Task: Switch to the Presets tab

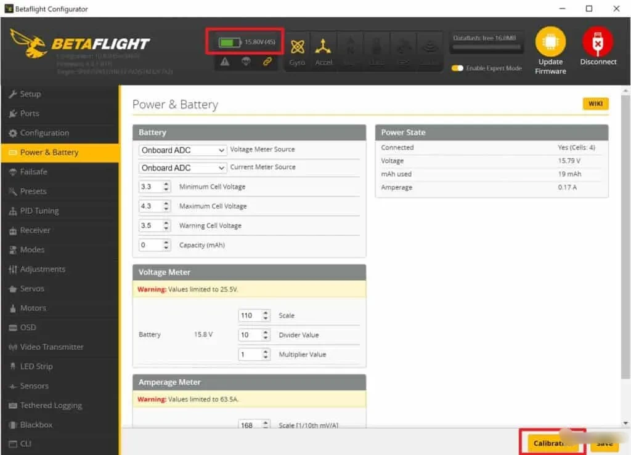Action: point(60,191)
